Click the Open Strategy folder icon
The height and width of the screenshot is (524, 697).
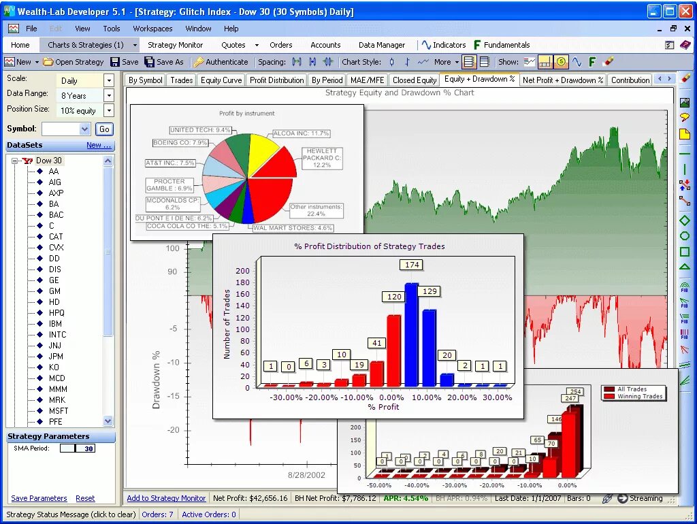pos(48,62)
